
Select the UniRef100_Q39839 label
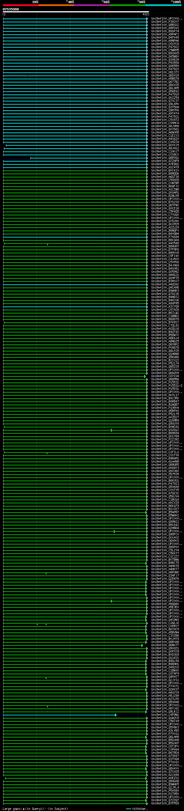point(165,60)
